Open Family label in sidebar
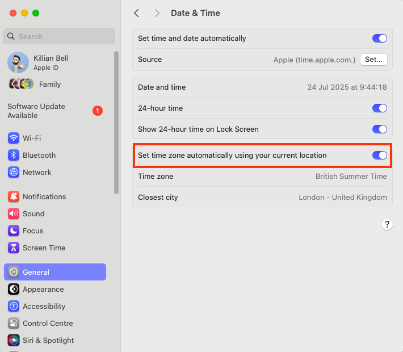 click(50, 85)
